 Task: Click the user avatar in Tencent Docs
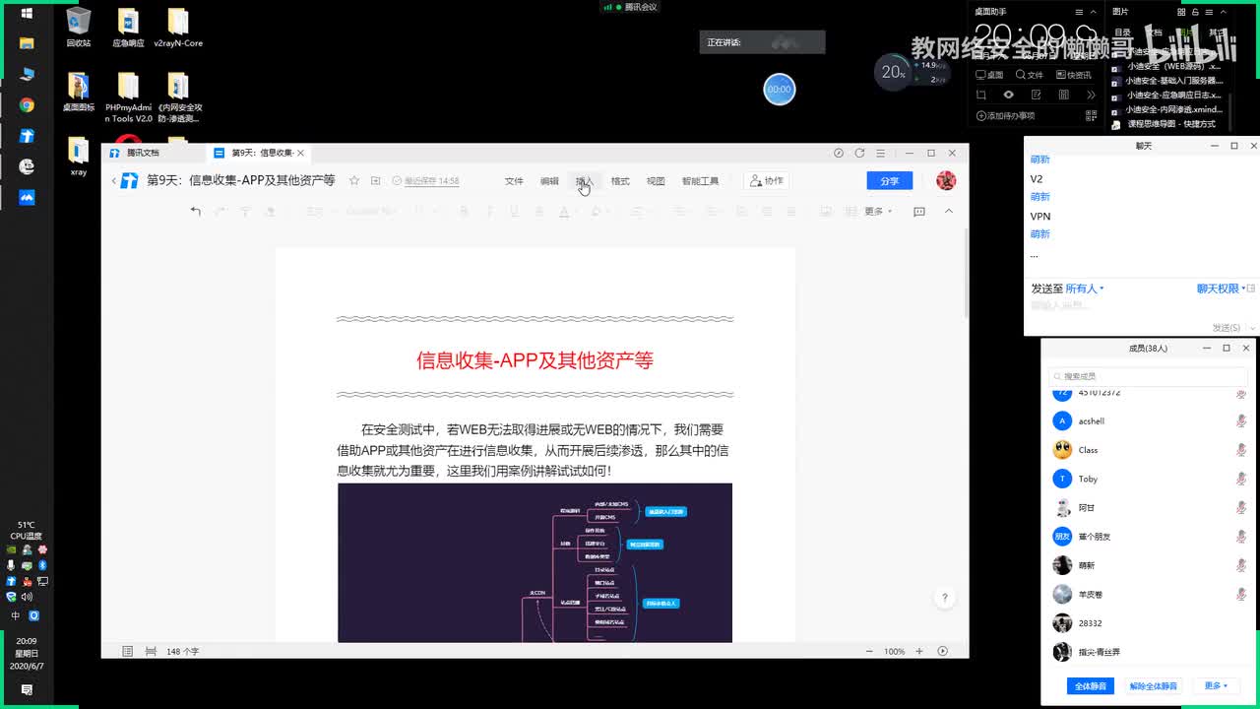pyautogui.click(x=946, y=180)
